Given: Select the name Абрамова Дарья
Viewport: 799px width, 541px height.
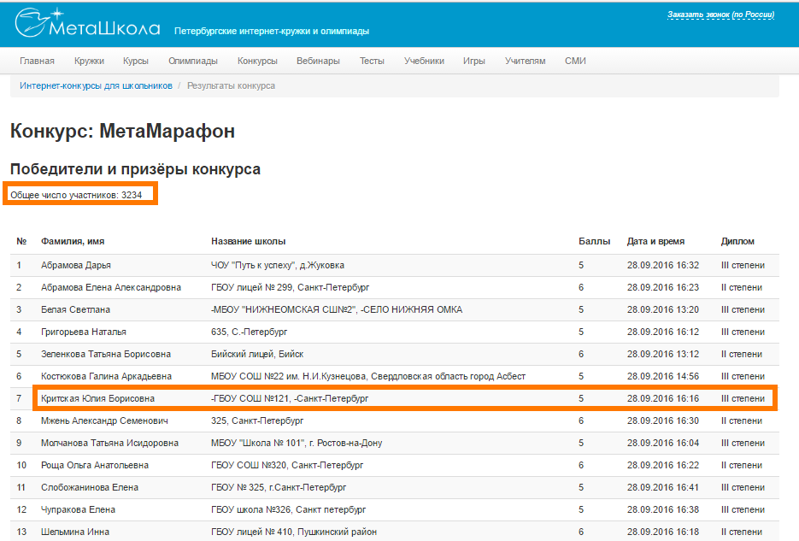Looking at the screenshot, I should 76,265.
